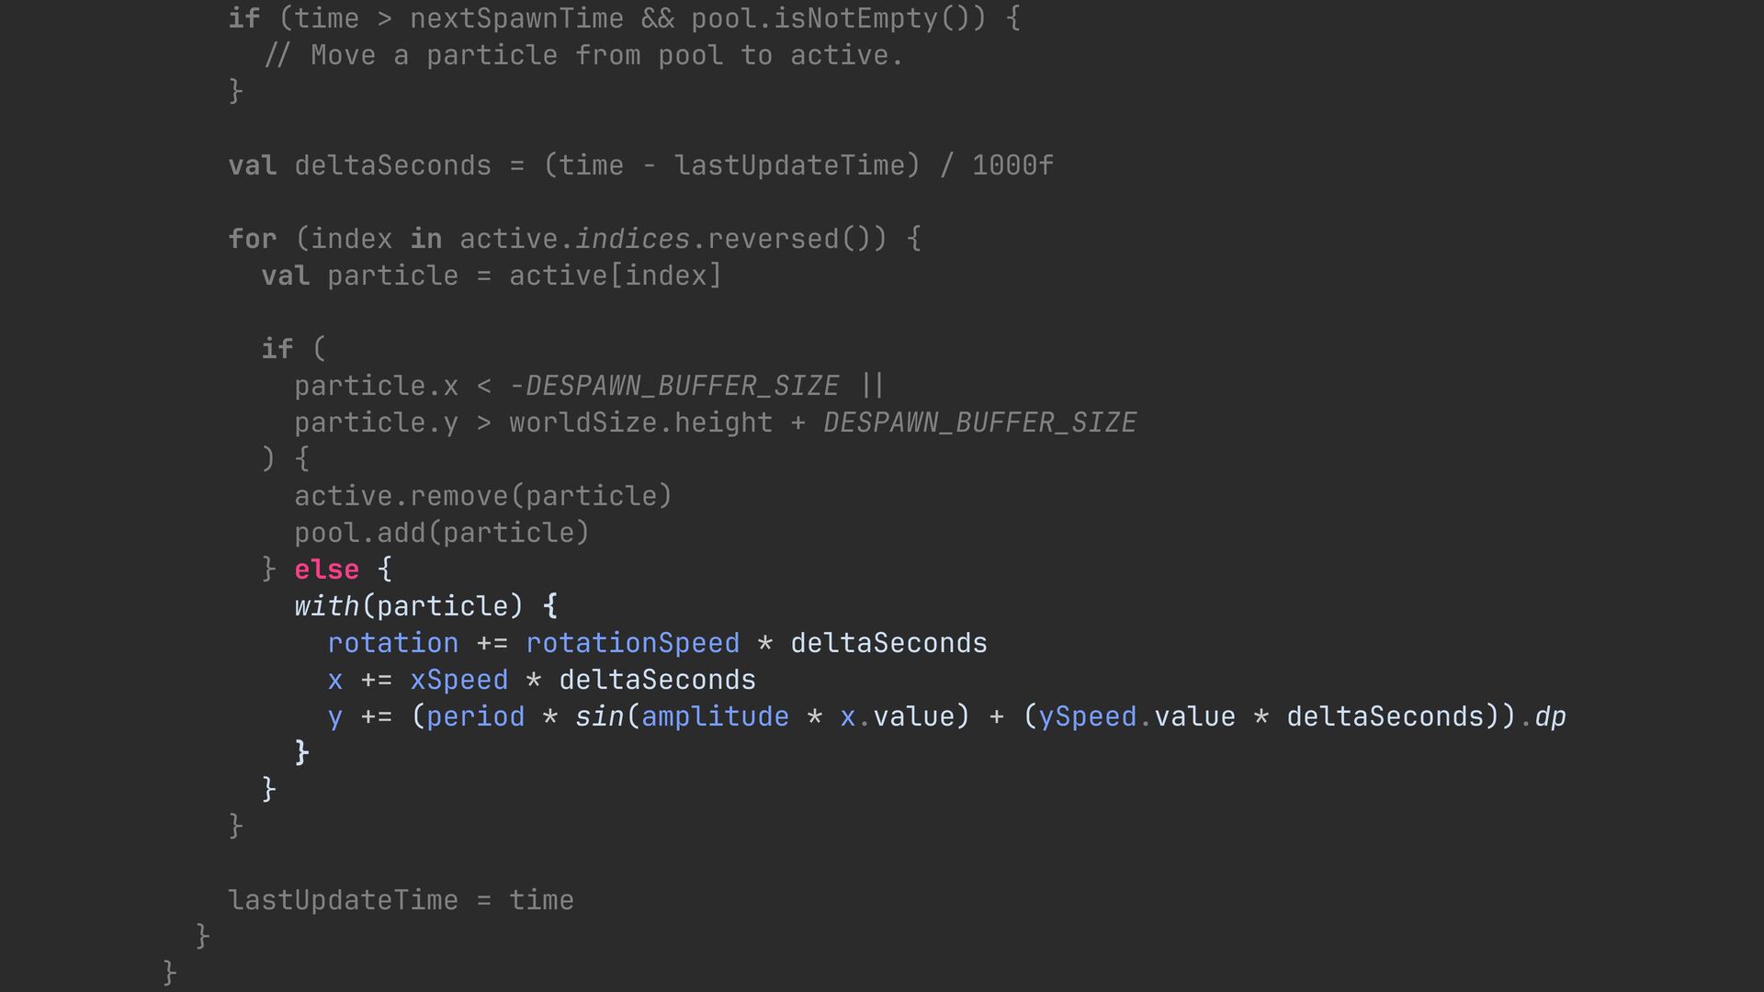1764x992 pixels.
Task: Click the 'with' function call
Action: pyautogui.click(x=326, y=606)
